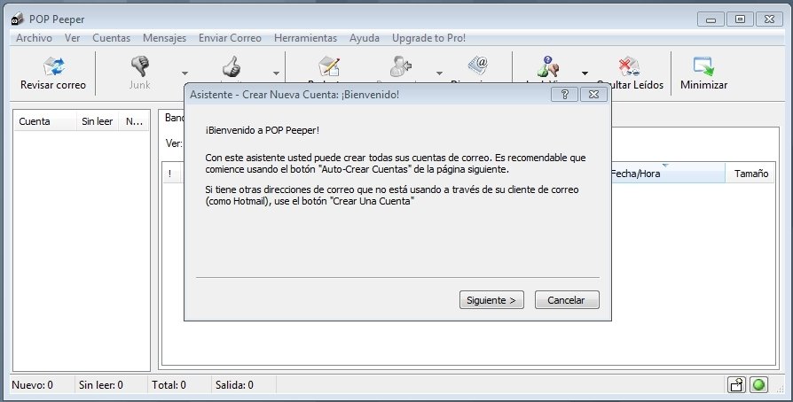Sort by the Cuenta column header
Screen dimensions: 793x402
point(45,121)
